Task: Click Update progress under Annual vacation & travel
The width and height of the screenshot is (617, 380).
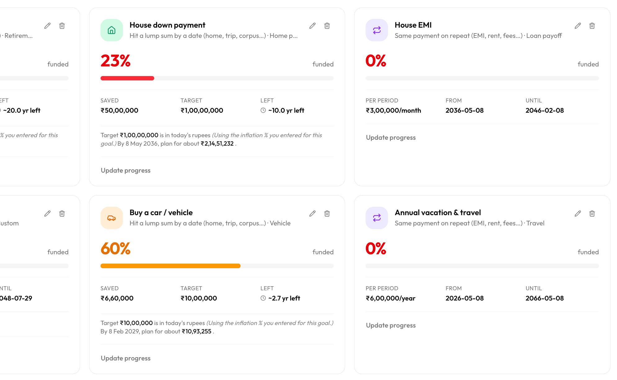Action: (x=391, y=325)
